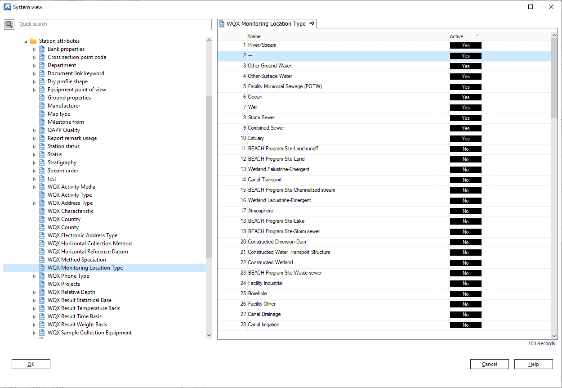562x388 pixels.
Task: Select the Storm Sewer row name
Action: [x=262, y=117]
